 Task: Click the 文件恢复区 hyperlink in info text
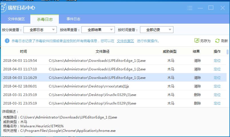click(125, 41)
